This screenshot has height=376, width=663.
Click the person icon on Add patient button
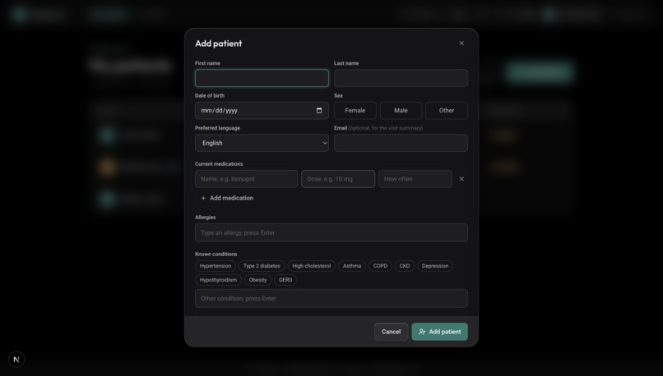point(422,332)
